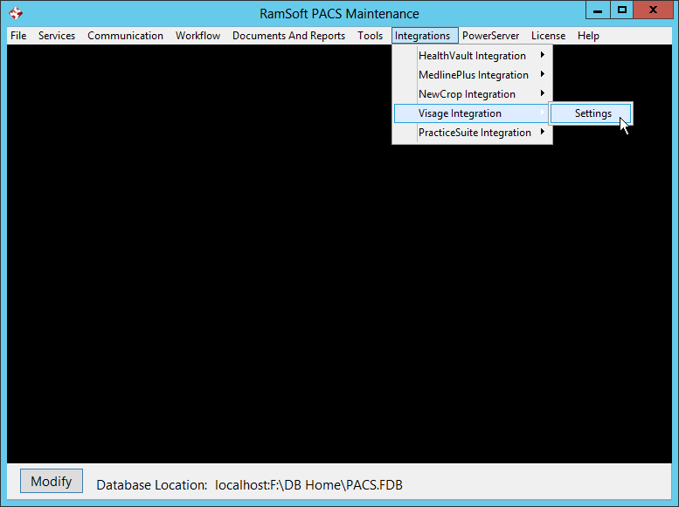The width and height of the screenshot is (679, 507).
Task: Expand NewCrop Integration submenu
Action: pos(467,94)
